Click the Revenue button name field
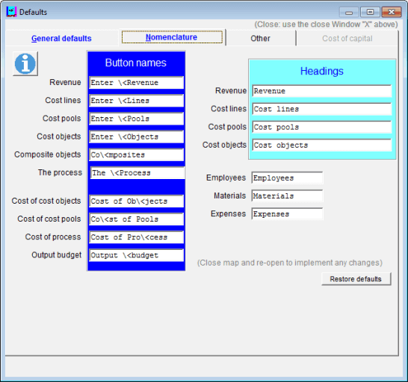408x382 pixels. pyautogui.click(x=136, y=83)
